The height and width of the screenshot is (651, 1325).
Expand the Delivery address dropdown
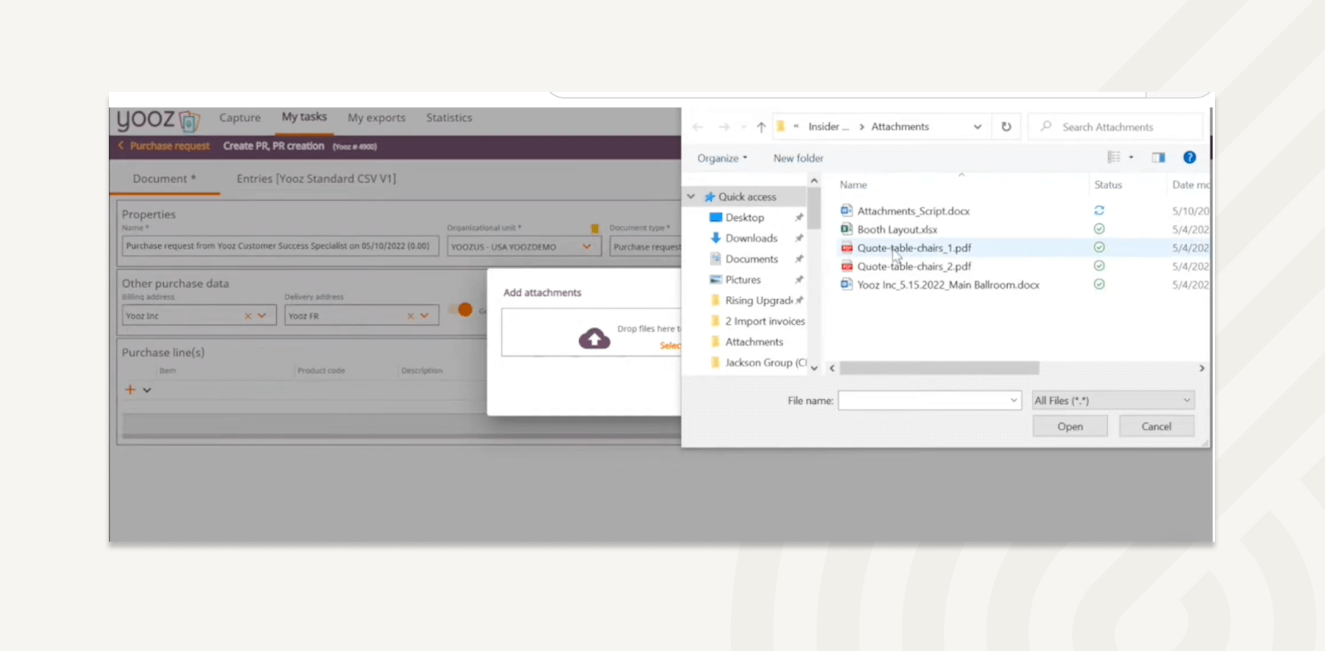pyautogui.click(x=424, y=316)
